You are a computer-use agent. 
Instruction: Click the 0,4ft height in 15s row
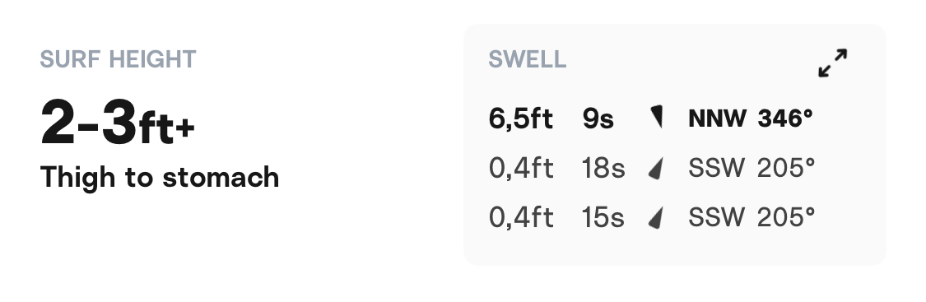(x=521, y=217)
